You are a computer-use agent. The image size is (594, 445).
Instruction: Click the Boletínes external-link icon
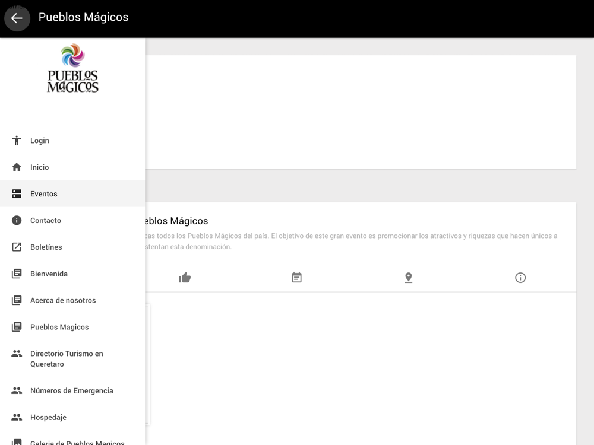point(17,247)
